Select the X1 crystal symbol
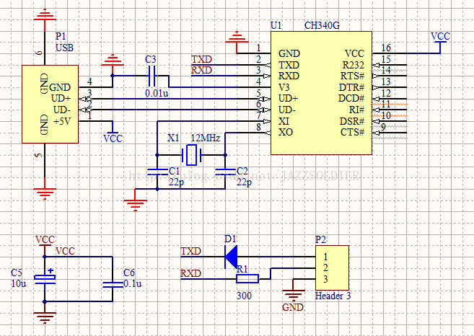This screenshot has height=336, width=474. 191,155
